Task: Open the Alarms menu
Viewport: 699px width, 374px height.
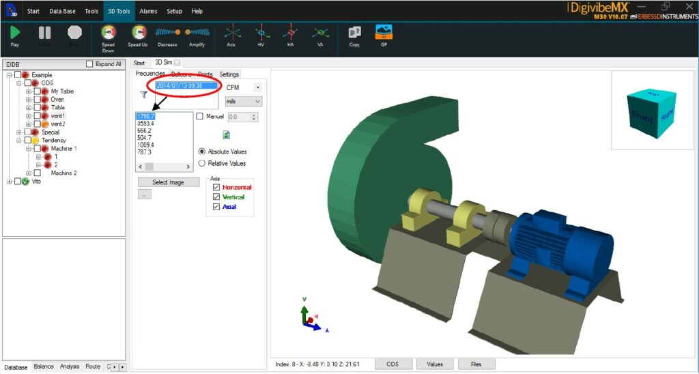Action: tap(147, 11)
